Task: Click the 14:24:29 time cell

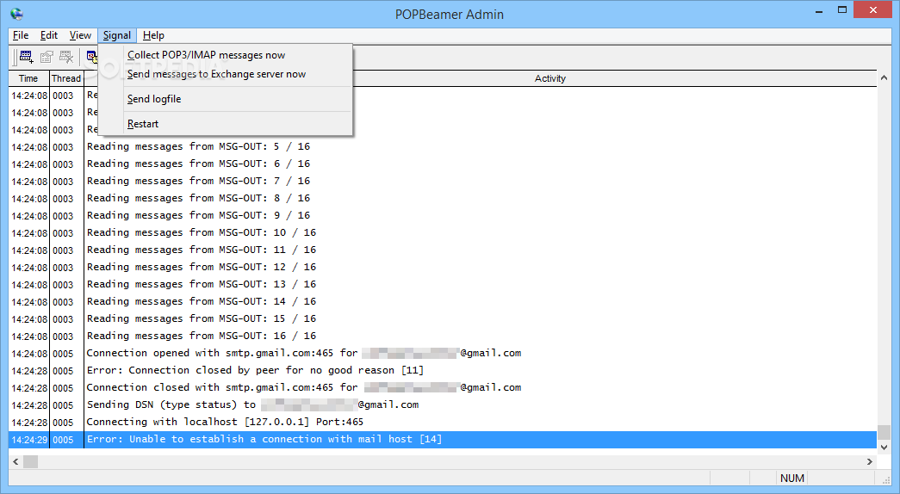Action: coord(29,440)
